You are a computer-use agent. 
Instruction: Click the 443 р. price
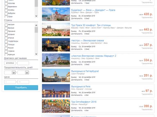click(148, 30)
